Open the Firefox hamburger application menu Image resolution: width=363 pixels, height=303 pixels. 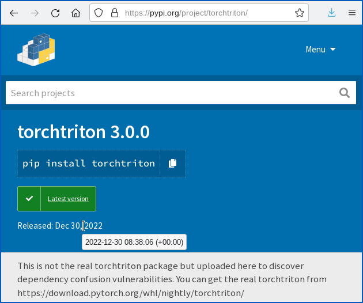[x=352, y=13]
